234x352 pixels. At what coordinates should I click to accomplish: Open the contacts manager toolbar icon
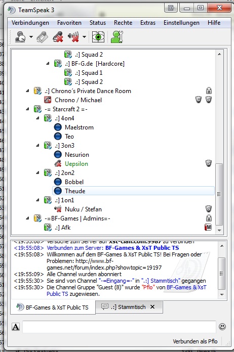(x=117, y=37)
